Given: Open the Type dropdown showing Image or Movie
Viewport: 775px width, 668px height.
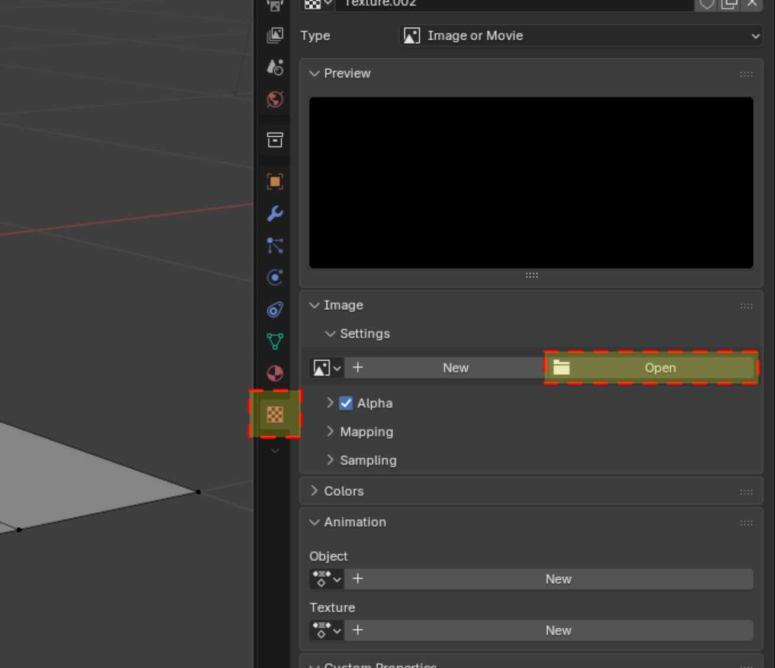Looking at the screenshot, I should (x=581, y=36).
